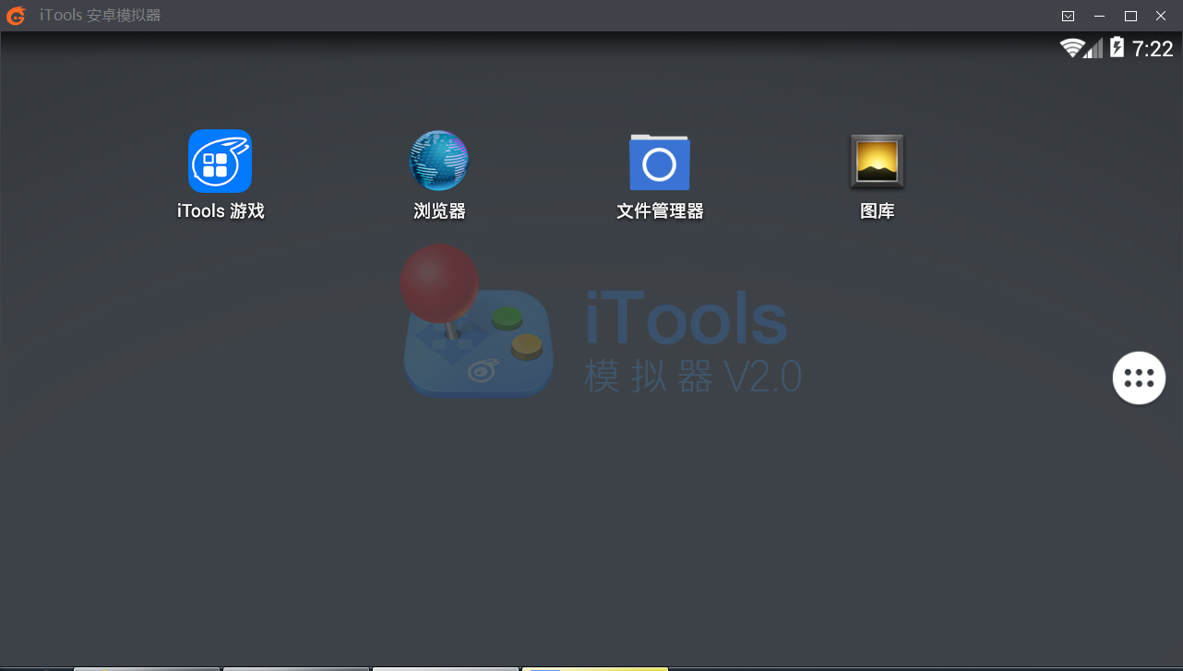The height and width of the screenshot is (671, 1183).
Task: Open the 文件管理器 file manager
Action: point(659,162)
